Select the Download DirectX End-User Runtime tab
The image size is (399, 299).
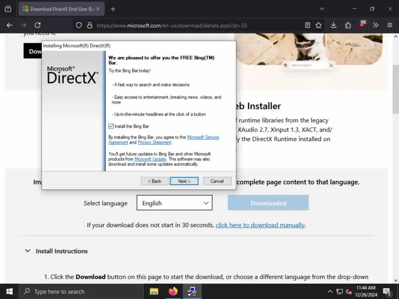[61, 9]
